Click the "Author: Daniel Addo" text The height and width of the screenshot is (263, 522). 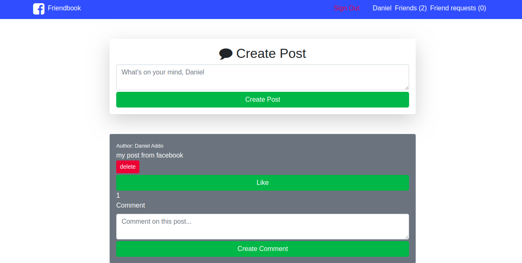click(140, 146)
